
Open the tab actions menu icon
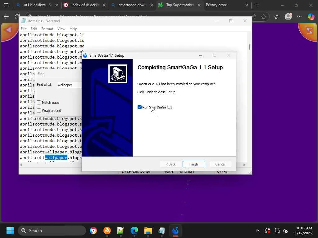[6, 5]
